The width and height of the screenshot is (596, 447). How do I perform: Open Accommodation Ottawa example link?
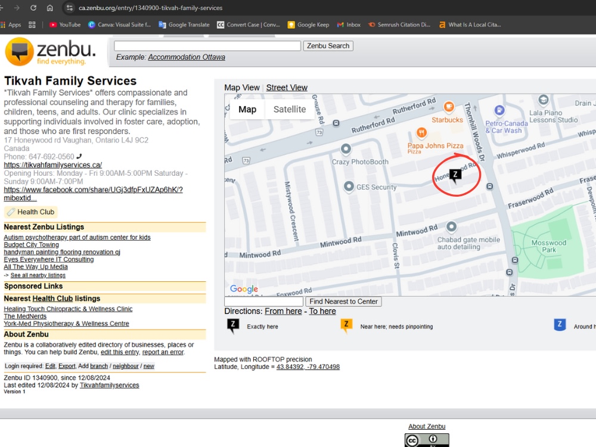pos(186,57)
